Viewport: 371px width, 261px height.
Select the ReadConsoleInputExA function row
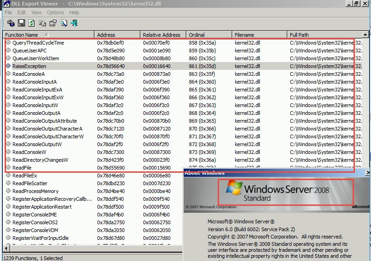click(182, 90)
